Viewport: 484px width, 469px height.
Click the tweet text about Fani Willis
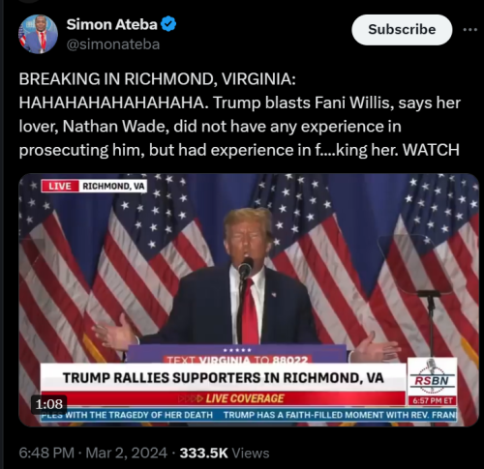(x=239, y=114)
